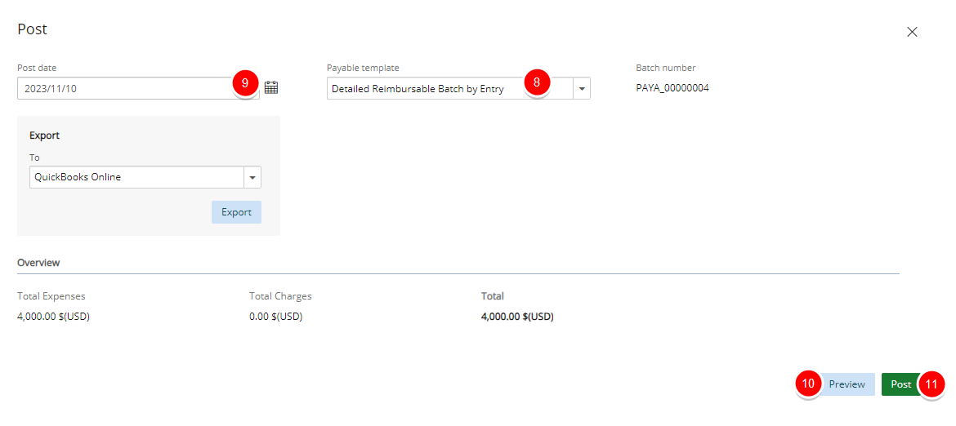
Task: Click the Export panel heading
Action: 44,135
